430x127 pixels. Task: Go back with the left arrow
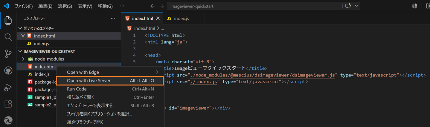(x=153, y=6)
